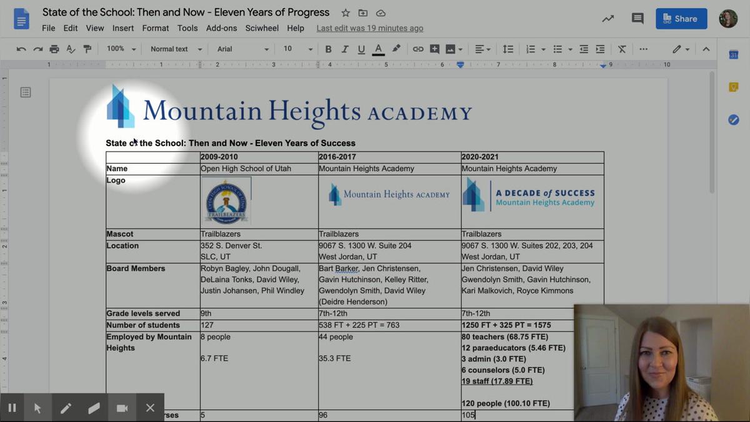Click the document title in the header
This screenshot has height=422, width=750.
coord(186,12)
